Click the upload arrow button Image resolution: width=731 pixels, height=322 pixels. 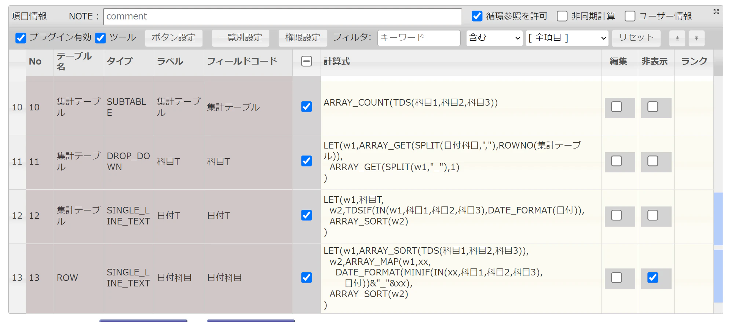[x=697, y=38]
